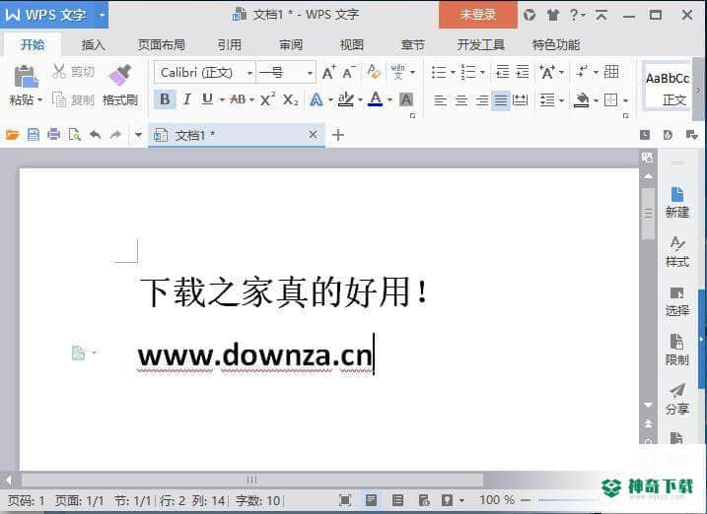Click the character shading A icon
The height and width of the screenshot is (514, 707).
406,99
